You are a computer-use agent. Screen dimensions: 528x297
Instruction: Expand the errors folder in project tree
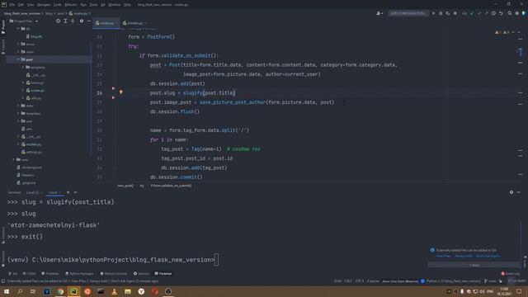pyautogui.click(x=18, y=44)
